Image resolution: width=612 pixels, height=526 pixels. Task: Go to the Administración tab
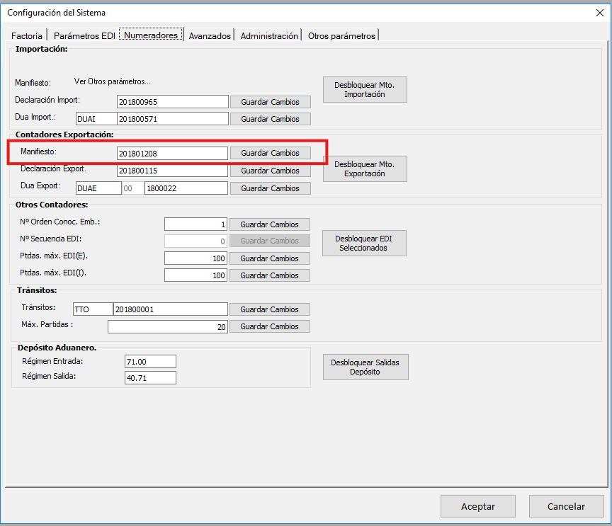(269, 35)
